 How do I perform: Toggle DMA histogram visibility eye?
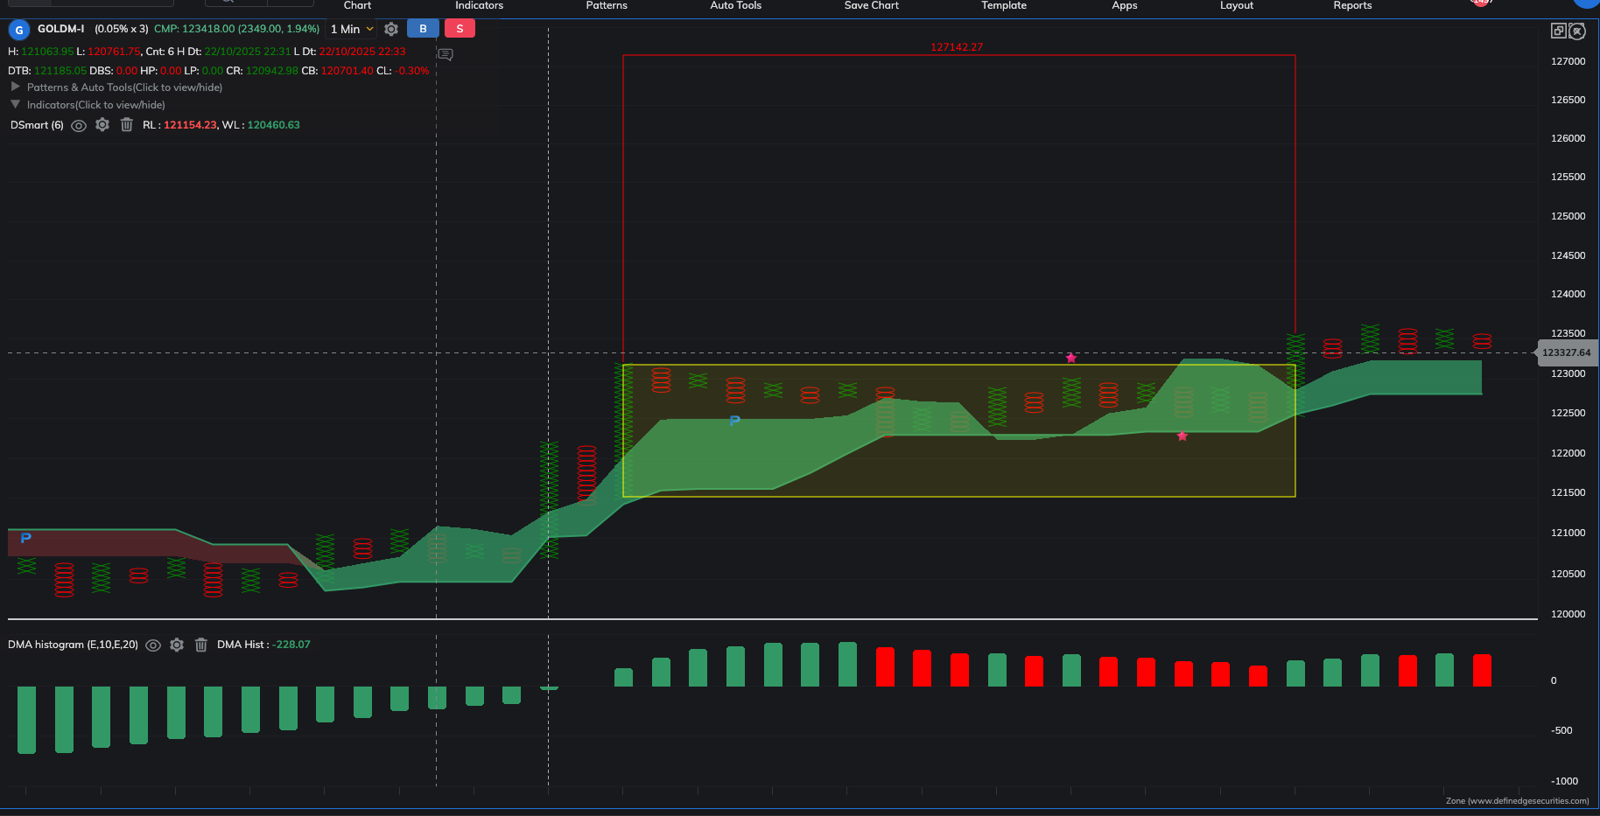(x=153, y=645)
